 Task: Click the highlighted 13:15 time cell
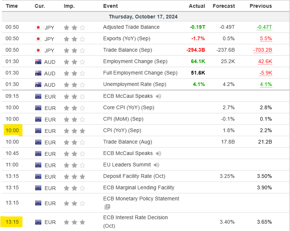(x=12, y=222)
